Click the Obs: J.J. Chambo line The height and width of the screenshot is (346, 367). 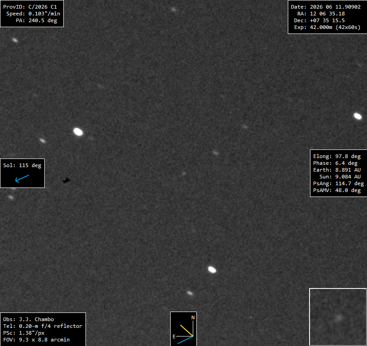[29, 319]
